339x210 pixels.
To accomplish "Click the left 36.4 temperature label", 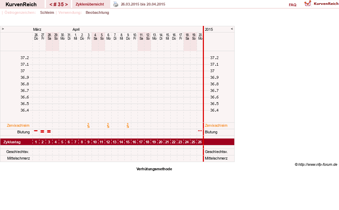I will point(25,110).
